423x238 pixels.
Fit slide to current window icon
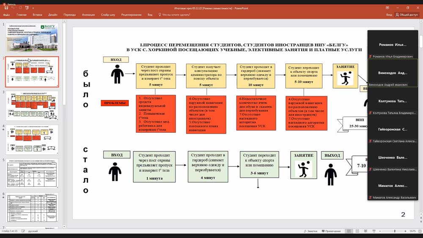(419, 231)
